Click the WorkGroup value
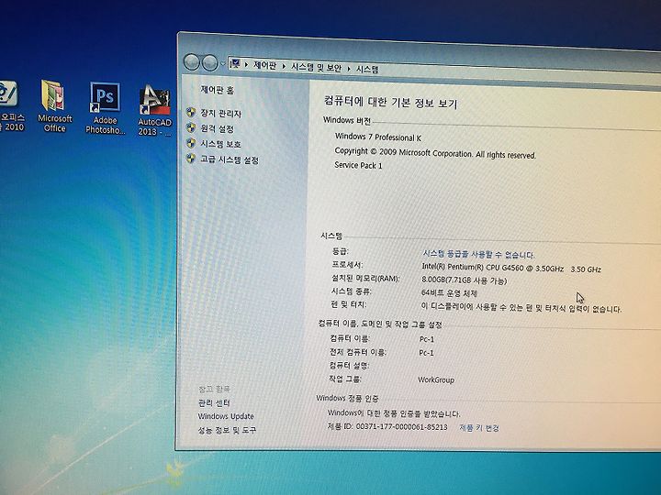 point(436,379)
